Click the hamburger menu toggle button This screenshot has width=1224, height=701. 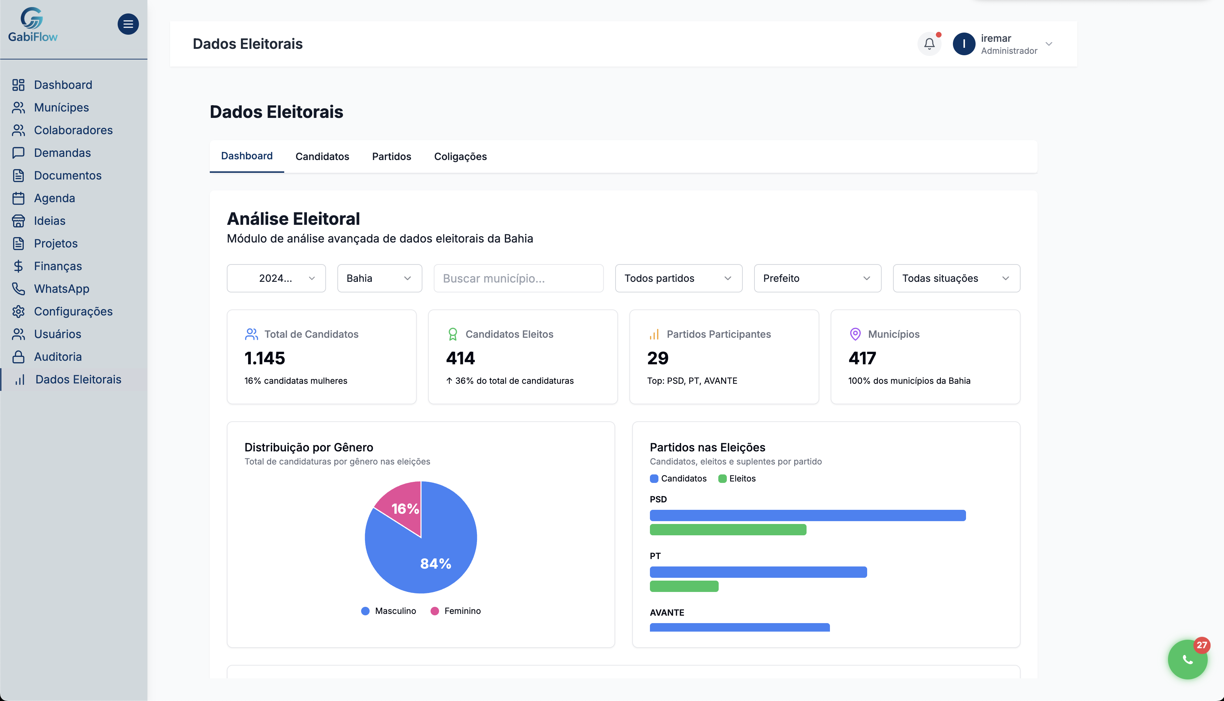(128, 24)
